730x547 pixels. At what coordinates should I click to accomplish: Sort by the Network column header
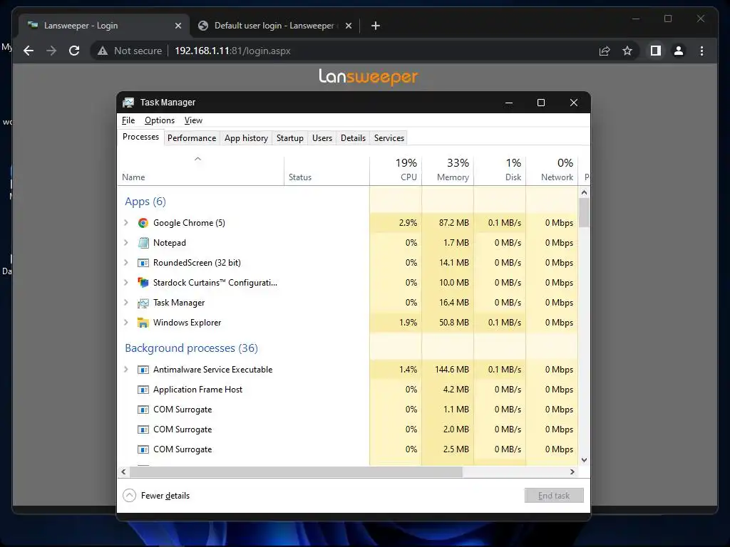pos(552,171)
